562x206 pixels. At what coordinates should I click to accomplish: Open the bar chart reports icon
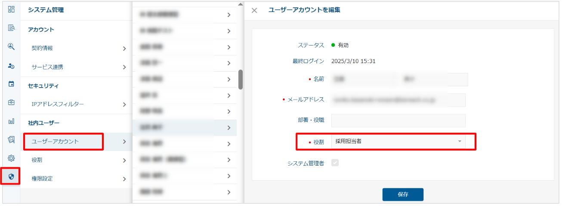click(x=11, y=121)
